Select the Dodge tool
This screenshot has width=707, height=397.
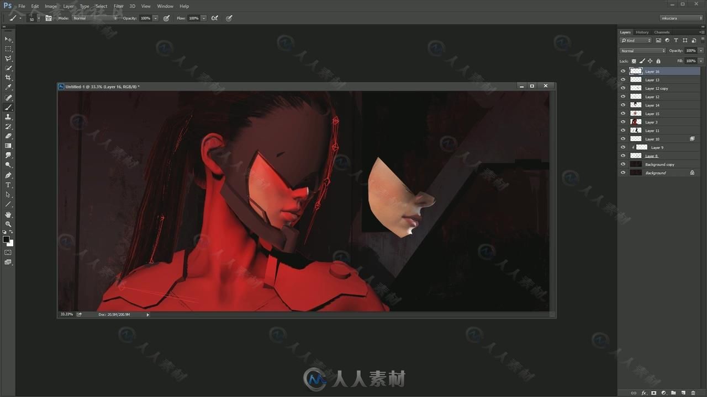coord(8,165)
